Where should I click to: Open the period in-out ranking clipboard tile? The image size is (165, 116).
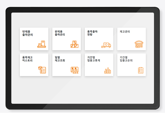pos(132,65)
